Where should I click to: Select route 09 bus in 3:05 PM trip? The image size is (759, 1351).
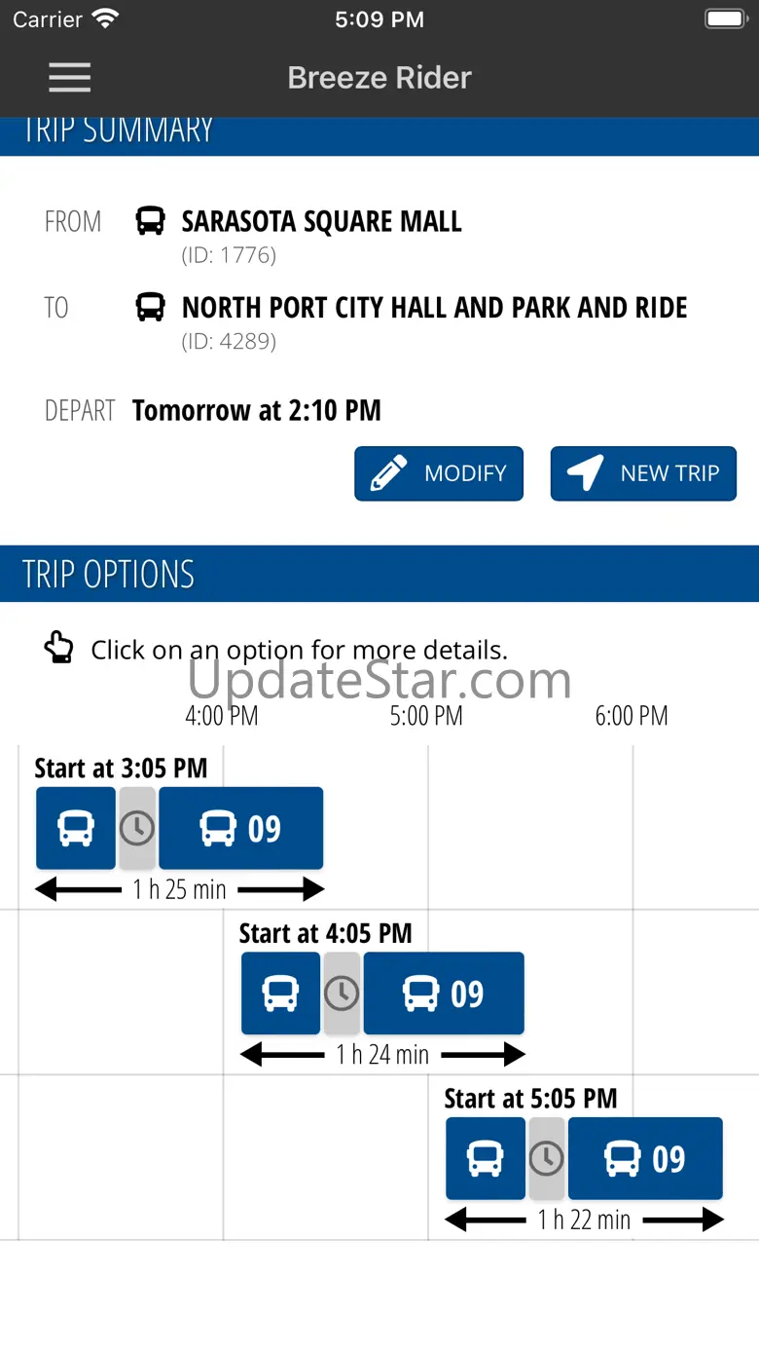(240, 829)
